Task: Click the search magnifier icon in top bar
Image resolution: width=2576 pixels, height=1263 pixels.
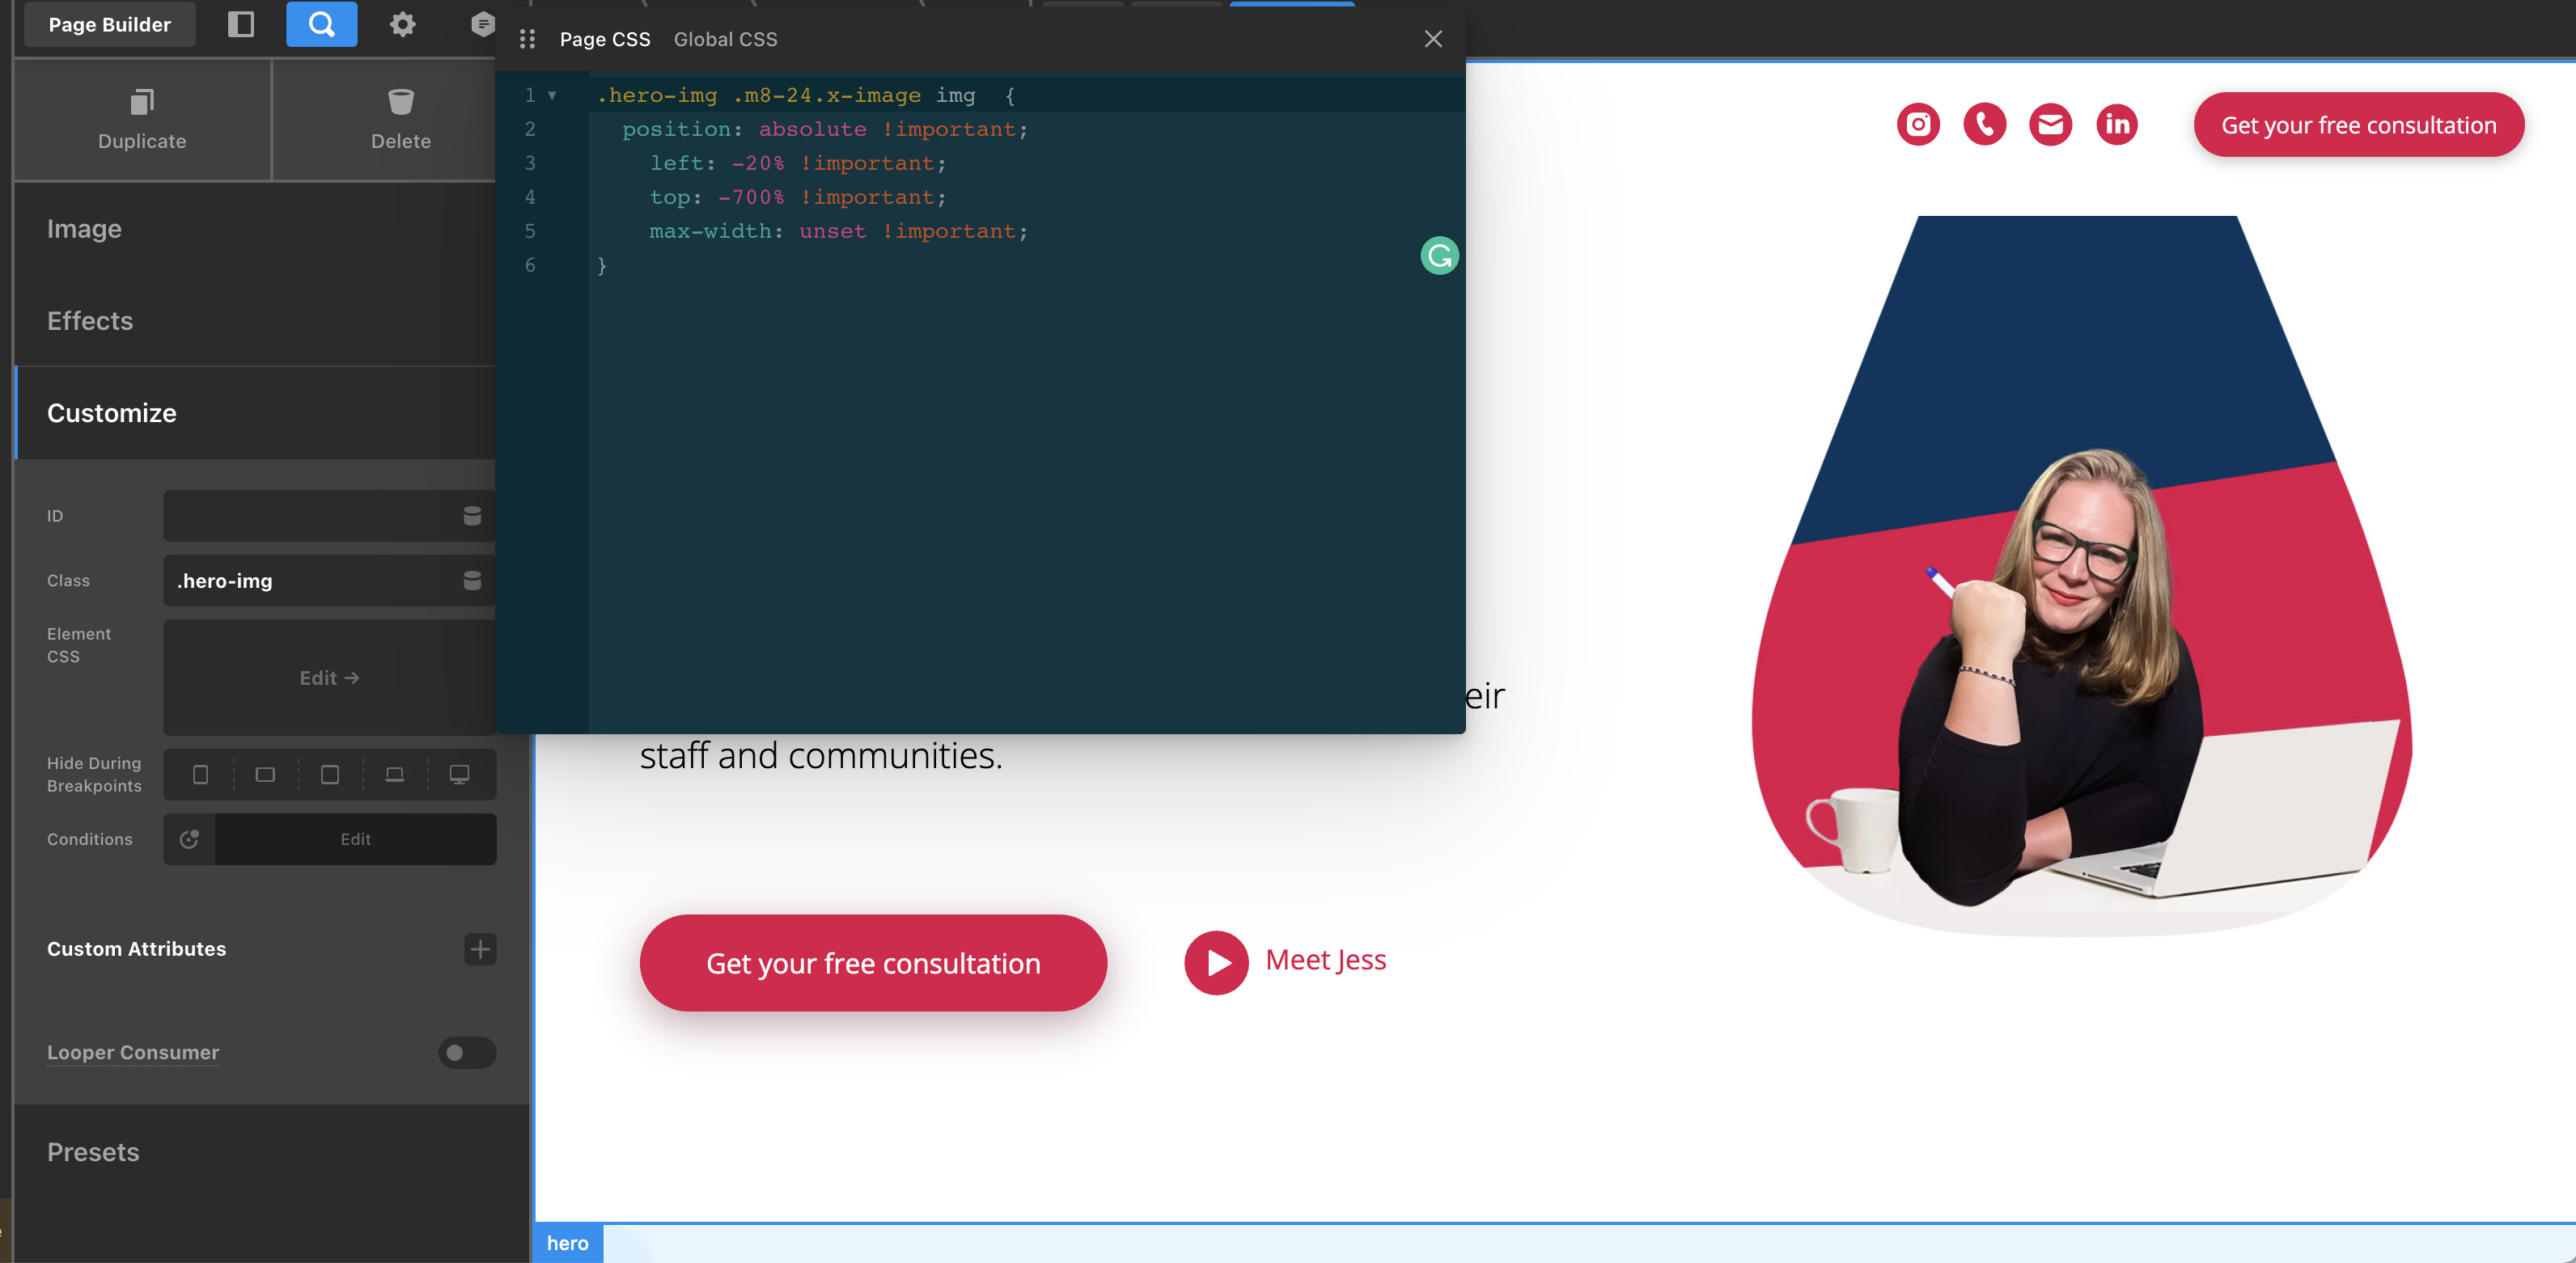Action: [x=321, y=24]
